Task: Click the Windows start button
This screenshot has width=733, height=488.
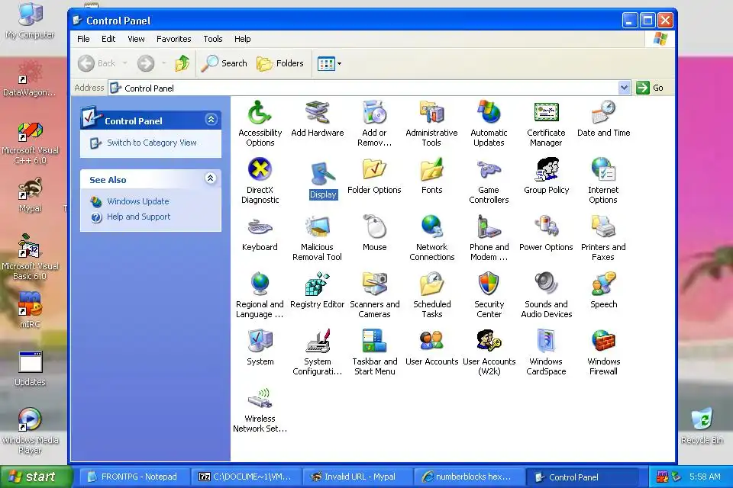Action: pos(36,477)
